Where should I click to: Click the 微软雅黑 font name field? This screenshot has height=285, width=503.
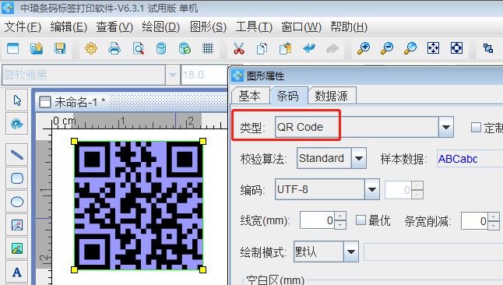point(84,75)
